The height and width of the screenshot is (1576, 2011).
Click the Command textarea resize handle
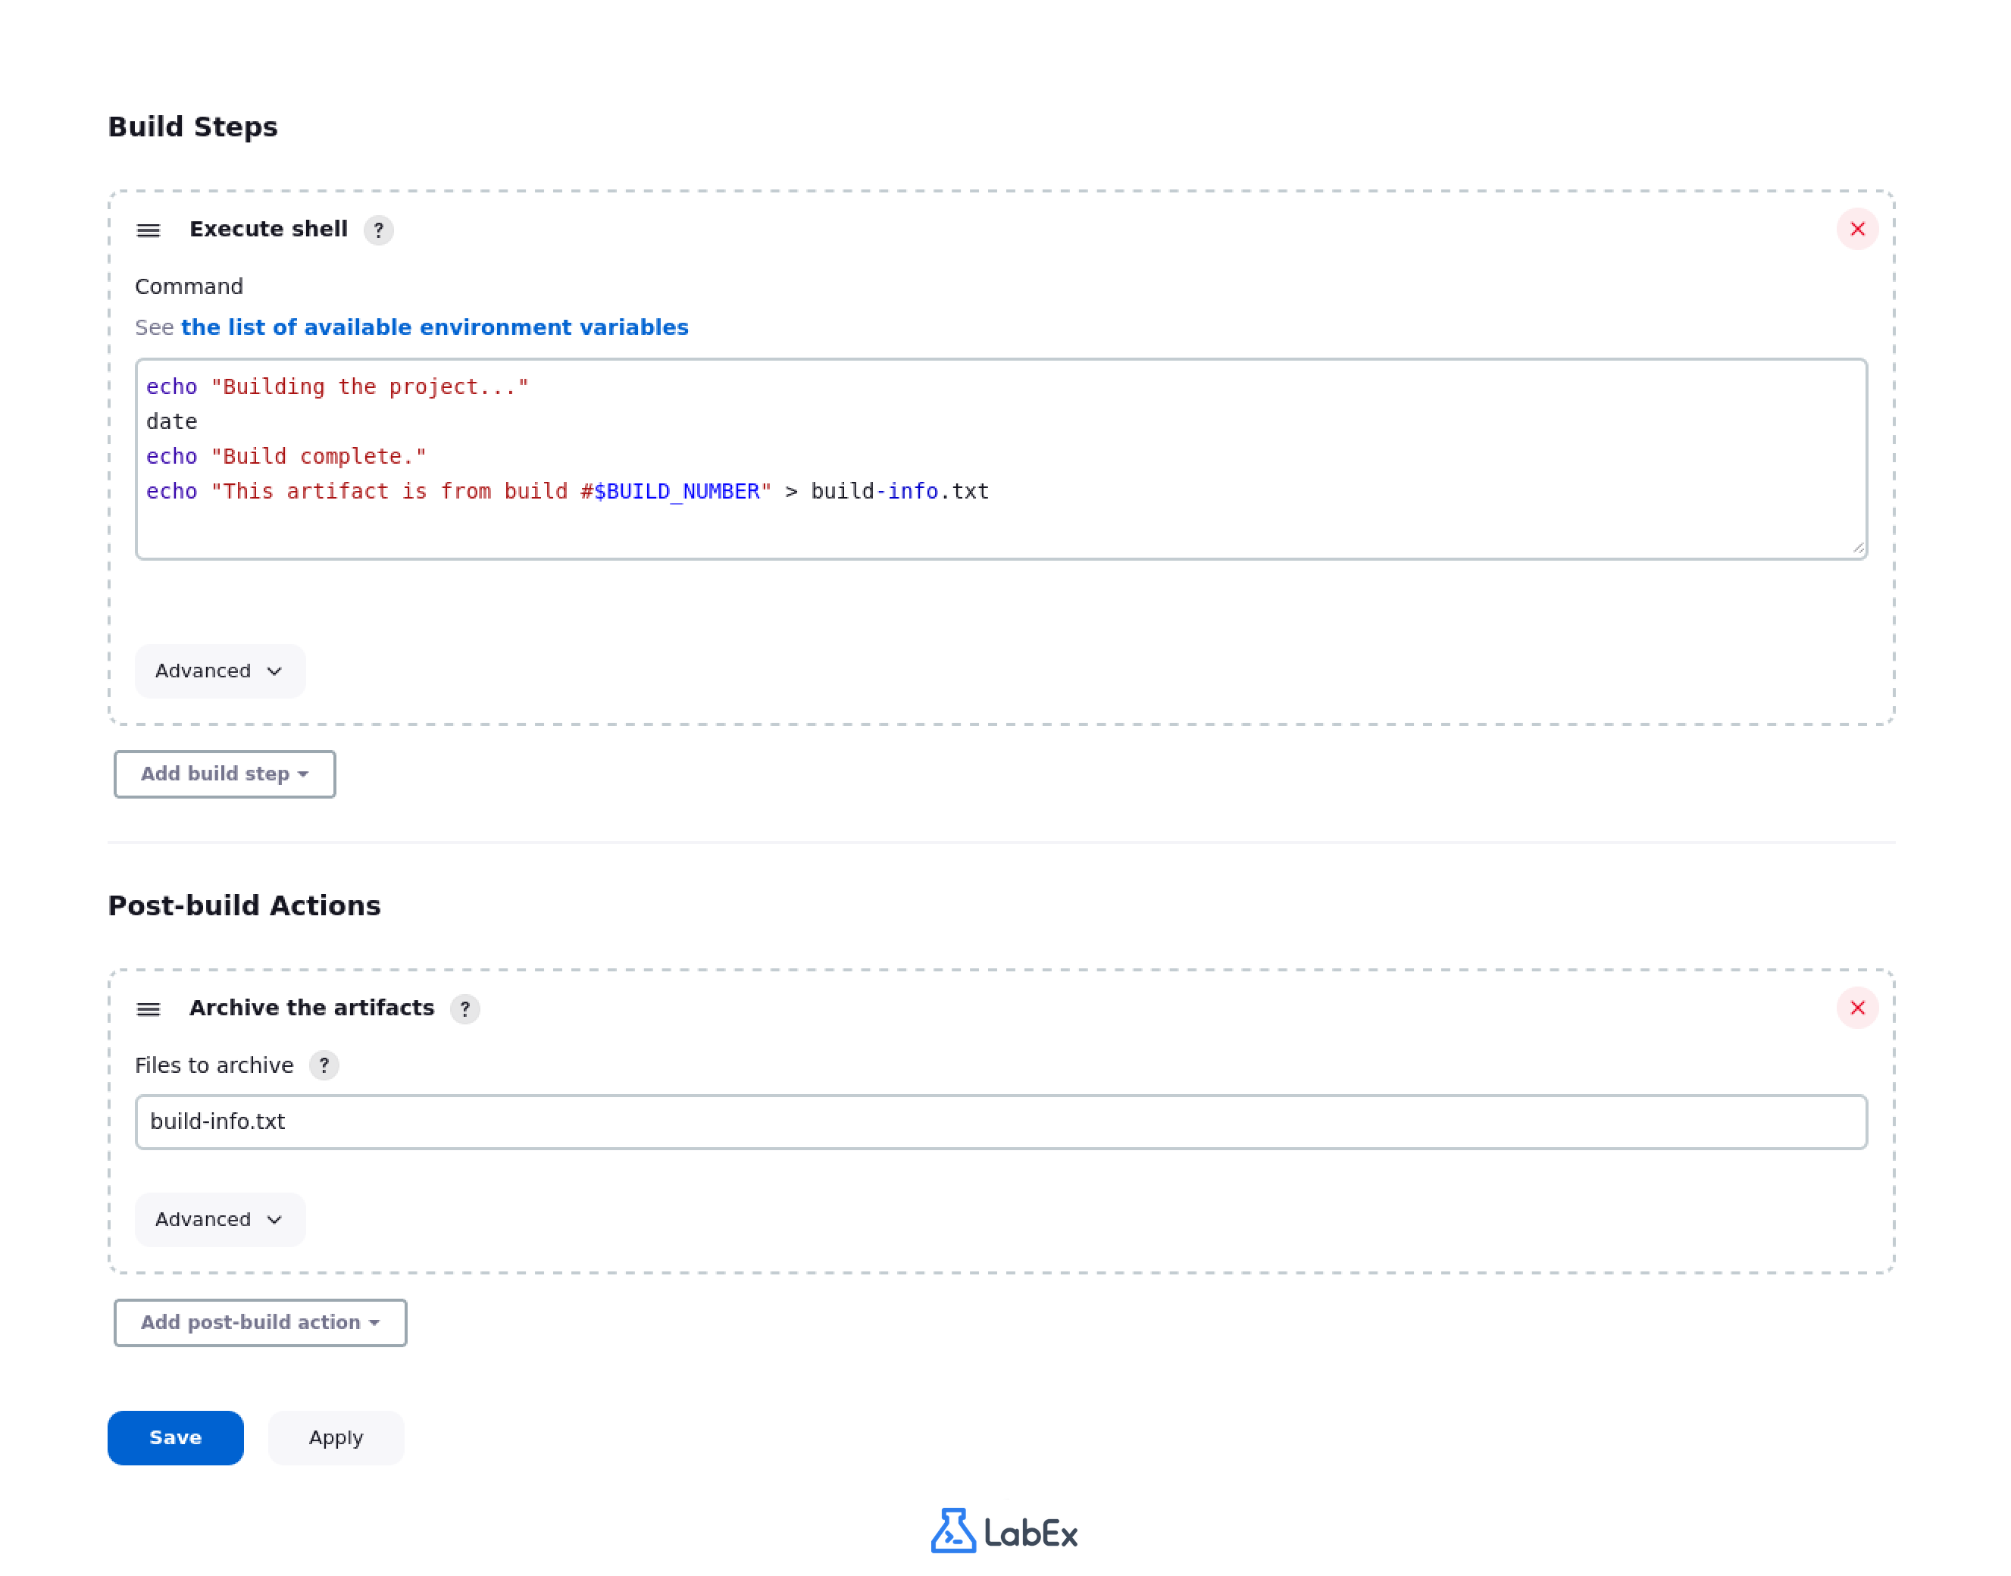tap(1857, 548)
